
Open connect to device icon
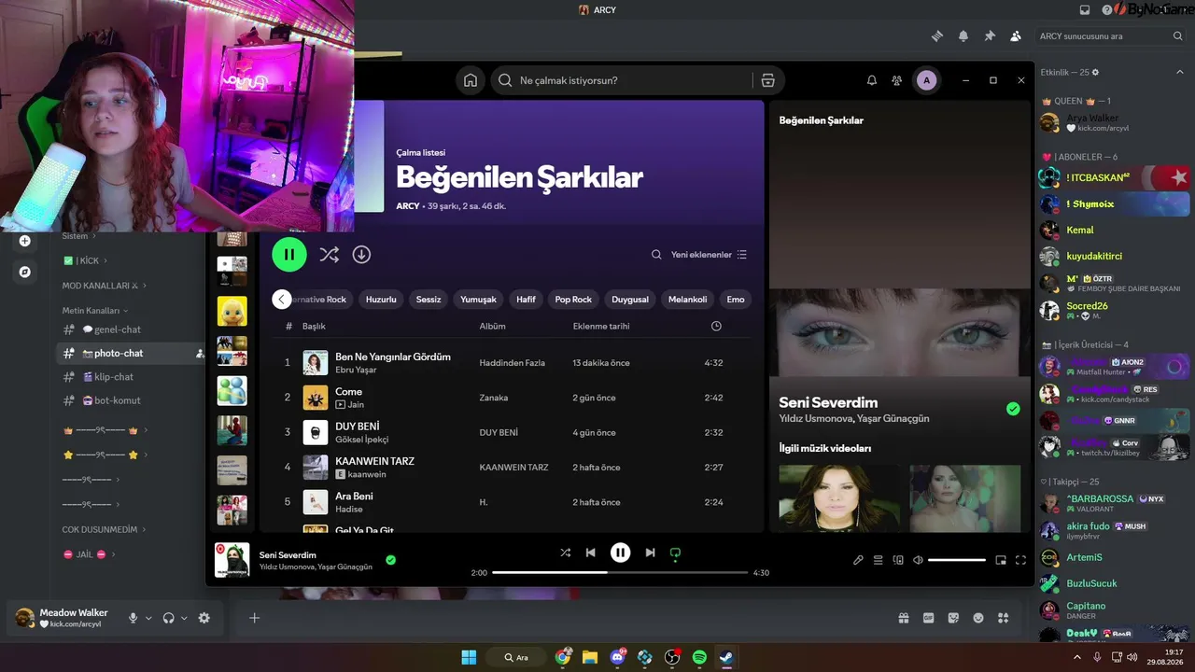(x=898, y=560)
